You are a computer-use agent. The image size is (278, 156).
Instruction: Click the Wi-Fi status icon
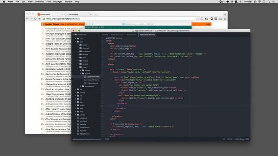260,2
